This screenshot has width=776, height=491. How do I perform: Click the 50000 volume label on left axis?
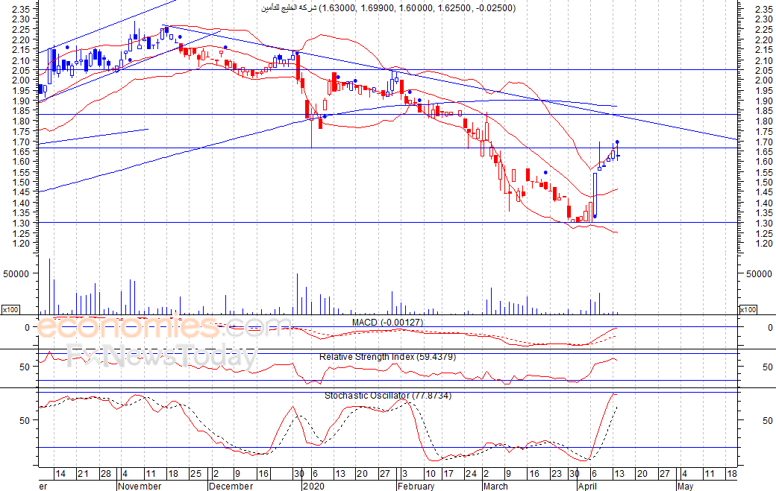(16, 273)
